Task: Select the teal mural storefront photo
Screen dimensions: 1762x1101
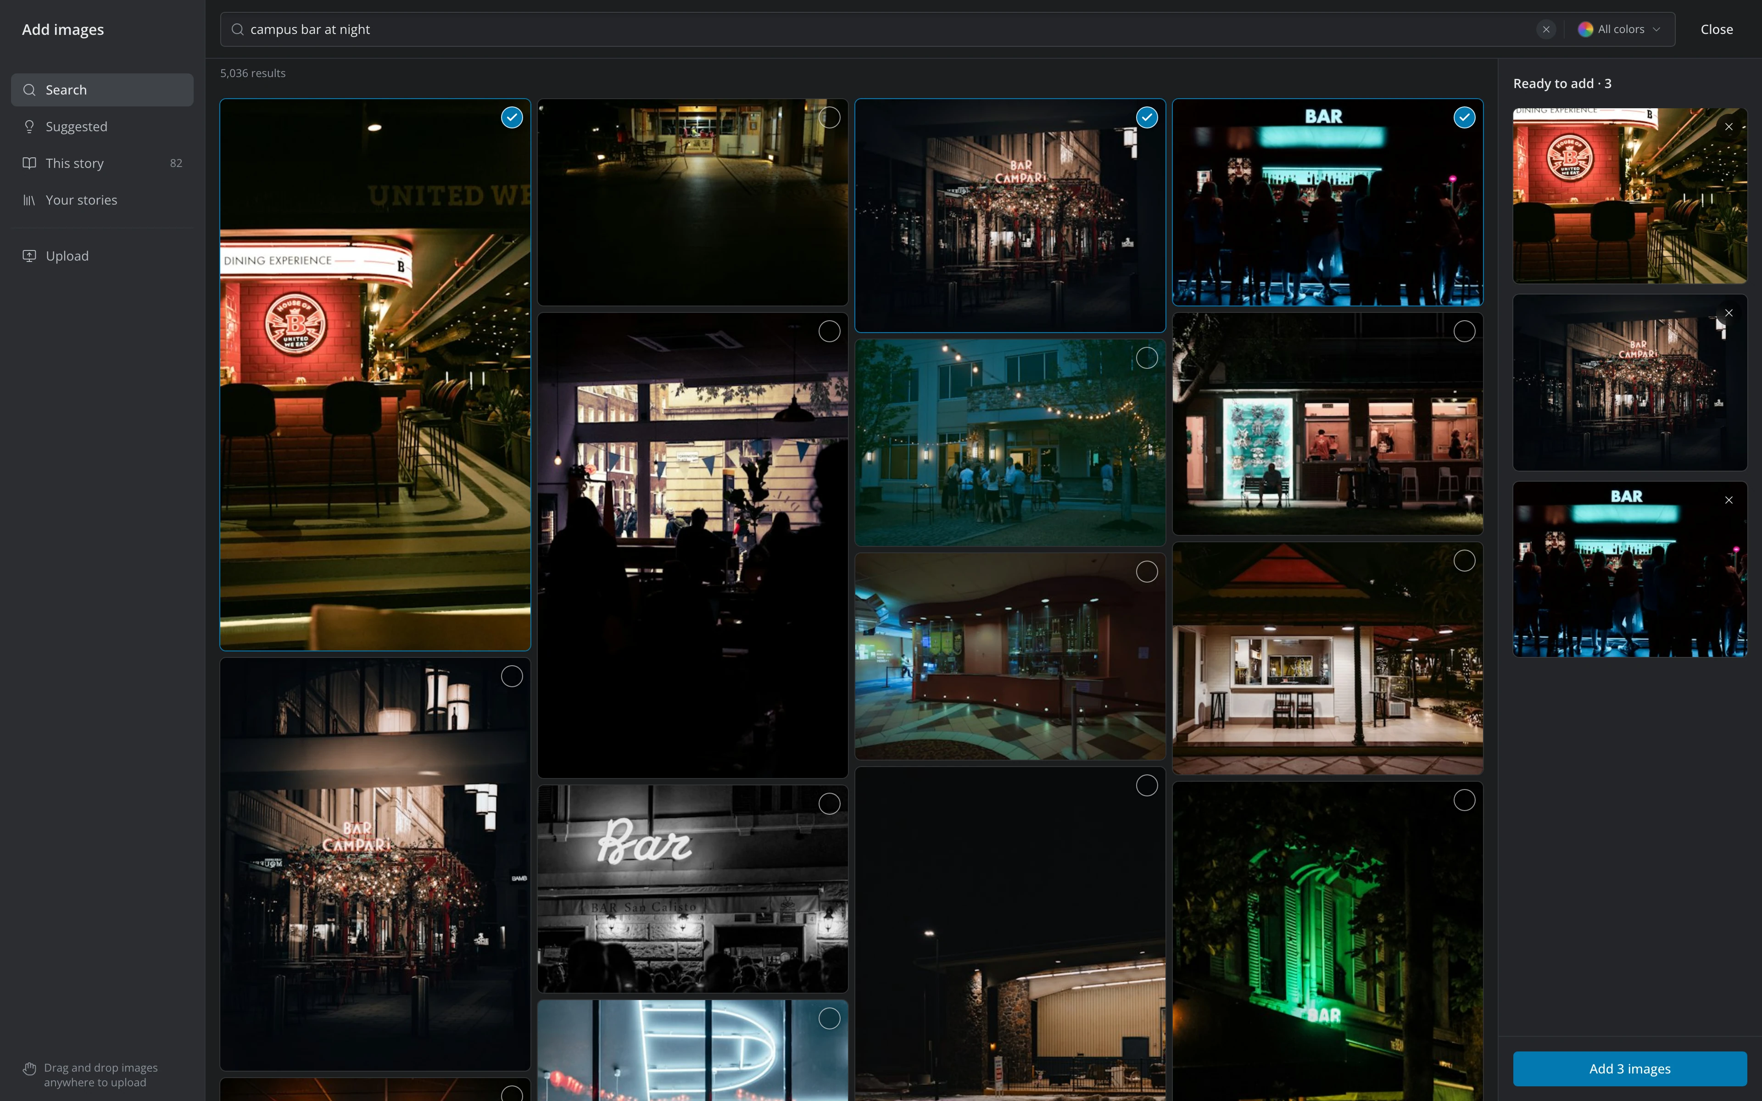Action: pyautogui.click(x=1464, y=331)
